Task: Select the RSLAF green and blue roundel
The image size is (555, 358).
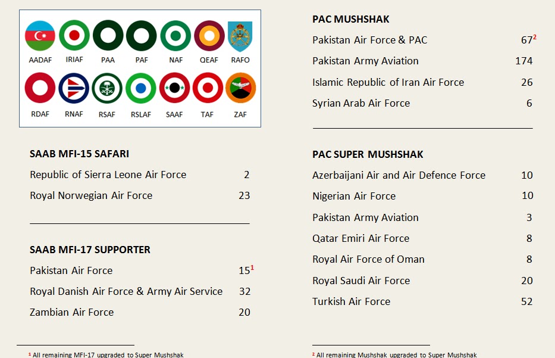Action: [141, 88]
